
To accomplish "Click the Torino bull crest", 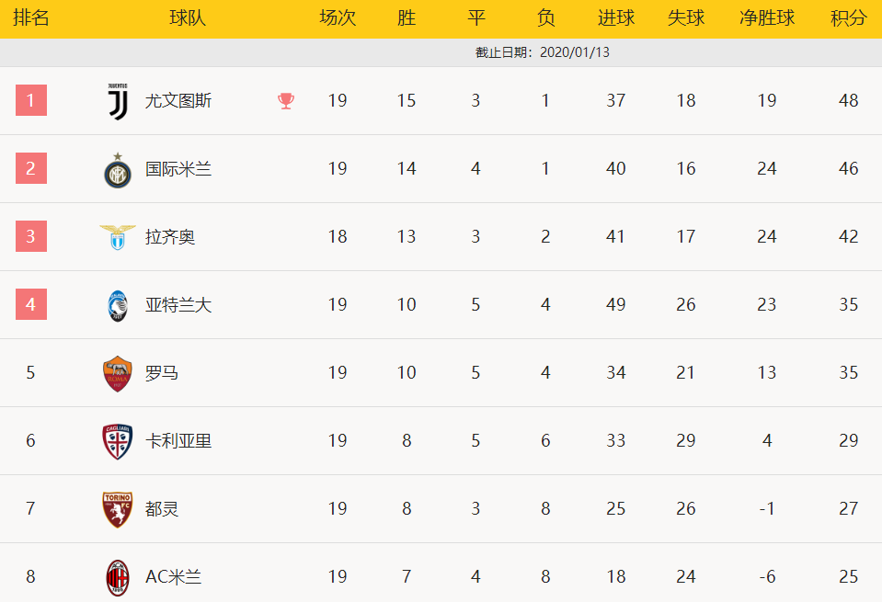I will (x=118, y=510).
